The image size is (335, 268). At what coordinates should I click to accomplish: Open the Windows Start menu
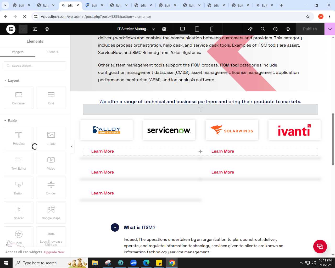(6, 263)
